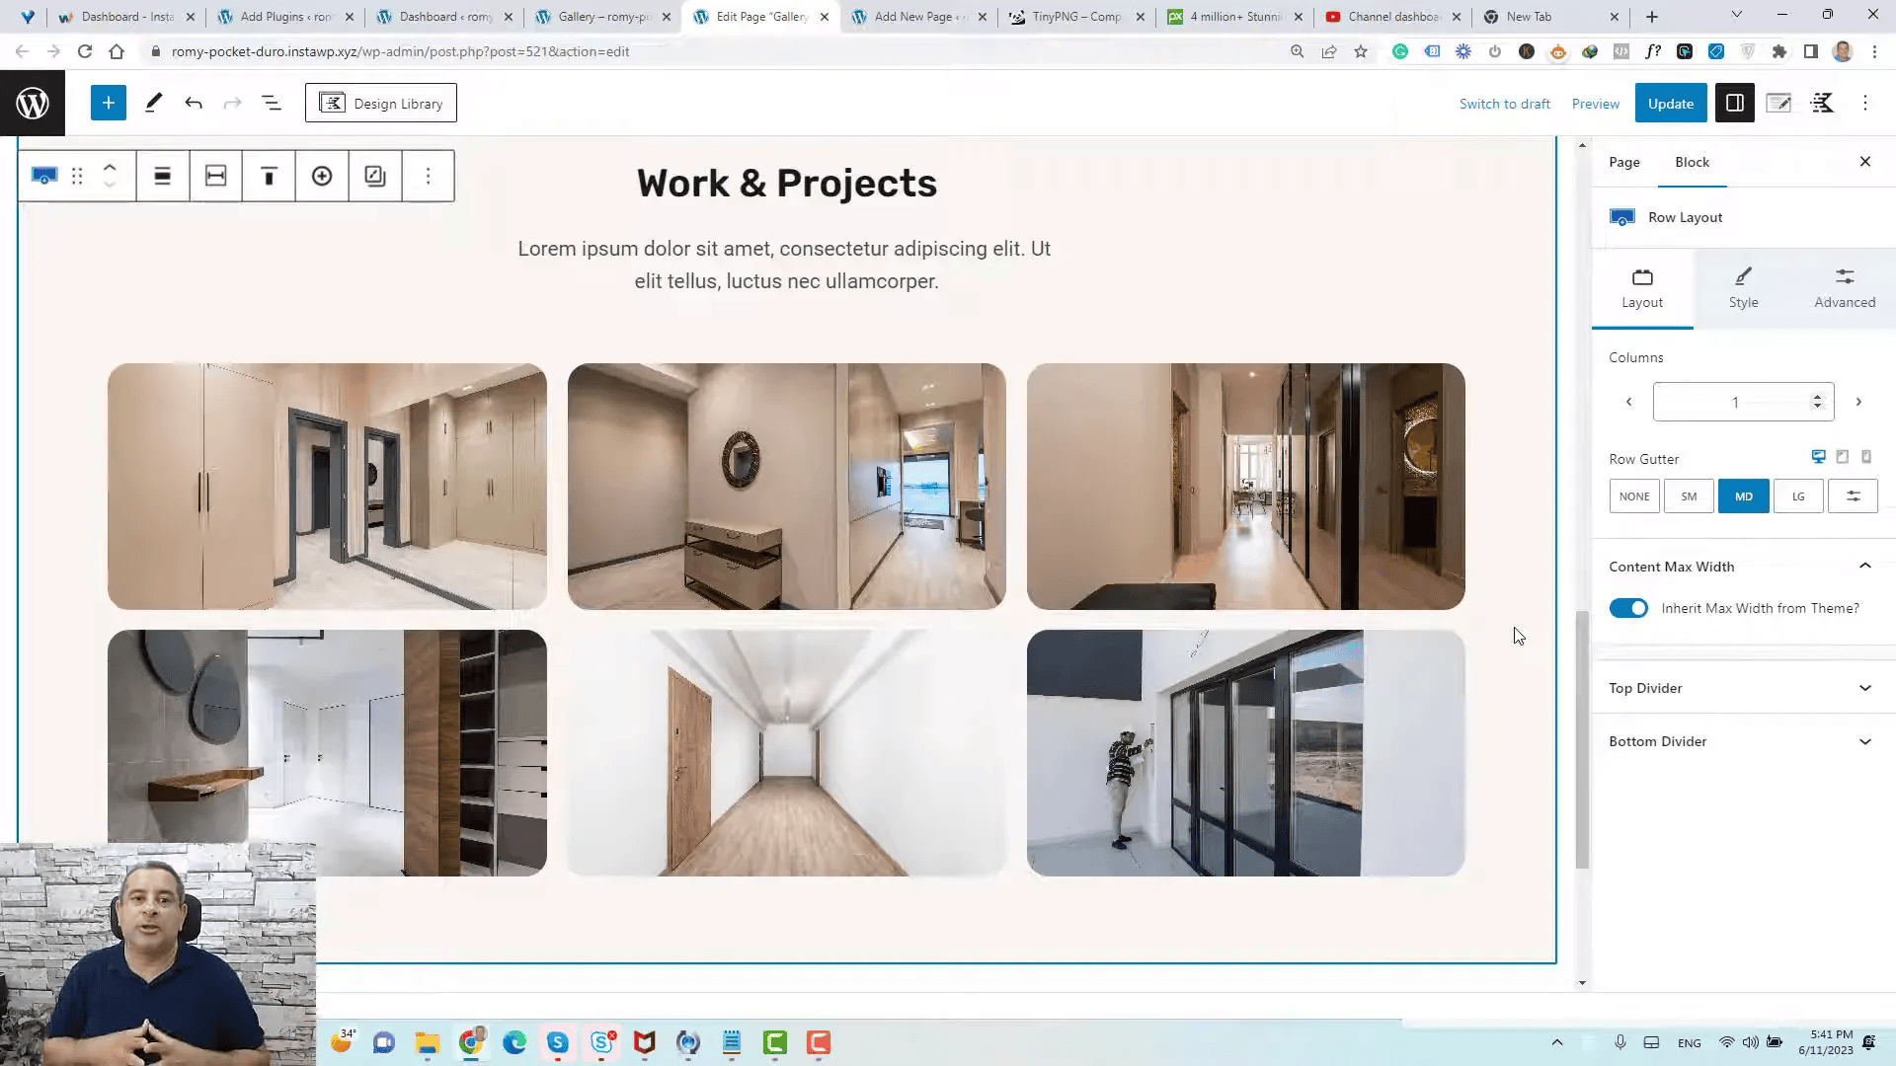The image size is (1896, 1066).
Task: Open the Advanced settings tab
Action: 1845,288
